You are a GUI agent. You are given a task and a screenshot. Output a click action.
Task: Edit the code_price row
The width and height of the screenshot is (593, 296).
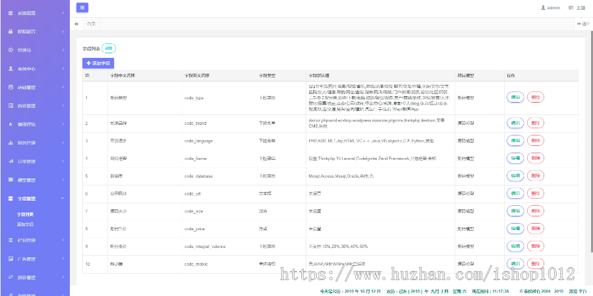[x=515, y=228]
